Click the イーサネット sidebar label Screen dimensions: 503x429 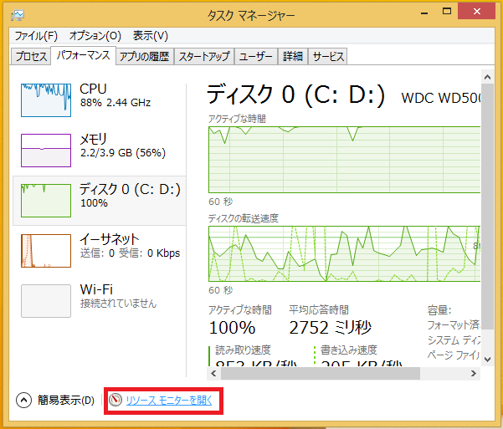(109, 239)
